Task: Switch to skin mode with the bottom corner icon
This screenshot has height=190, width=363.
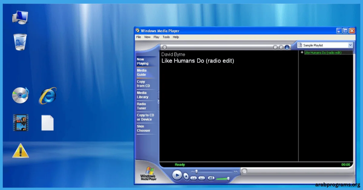Action: pyautogui.click(x=244, y=171)
